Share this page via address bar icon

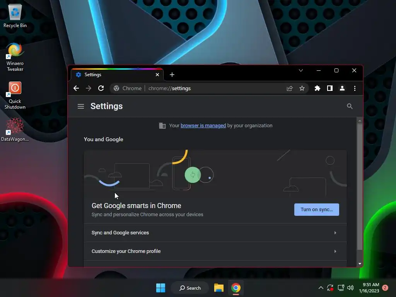[x=289, y=88]
